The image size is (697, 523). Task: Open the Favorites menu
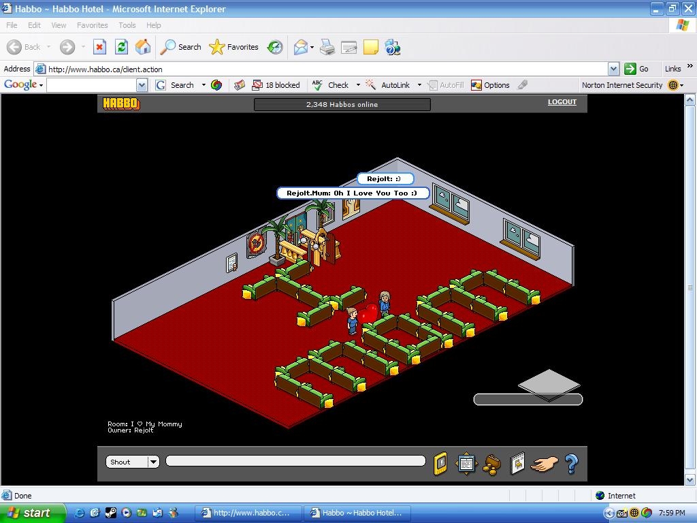[92, 25]
